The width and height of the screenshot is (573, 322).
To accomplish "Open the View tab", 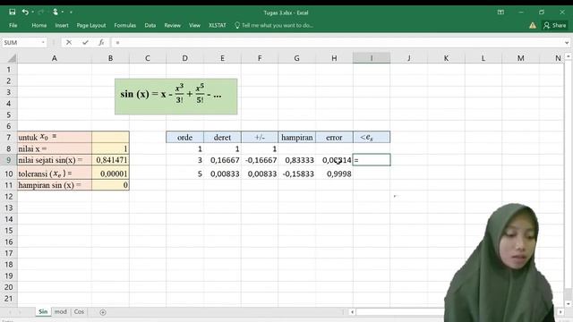I will [x=195, y=25].
